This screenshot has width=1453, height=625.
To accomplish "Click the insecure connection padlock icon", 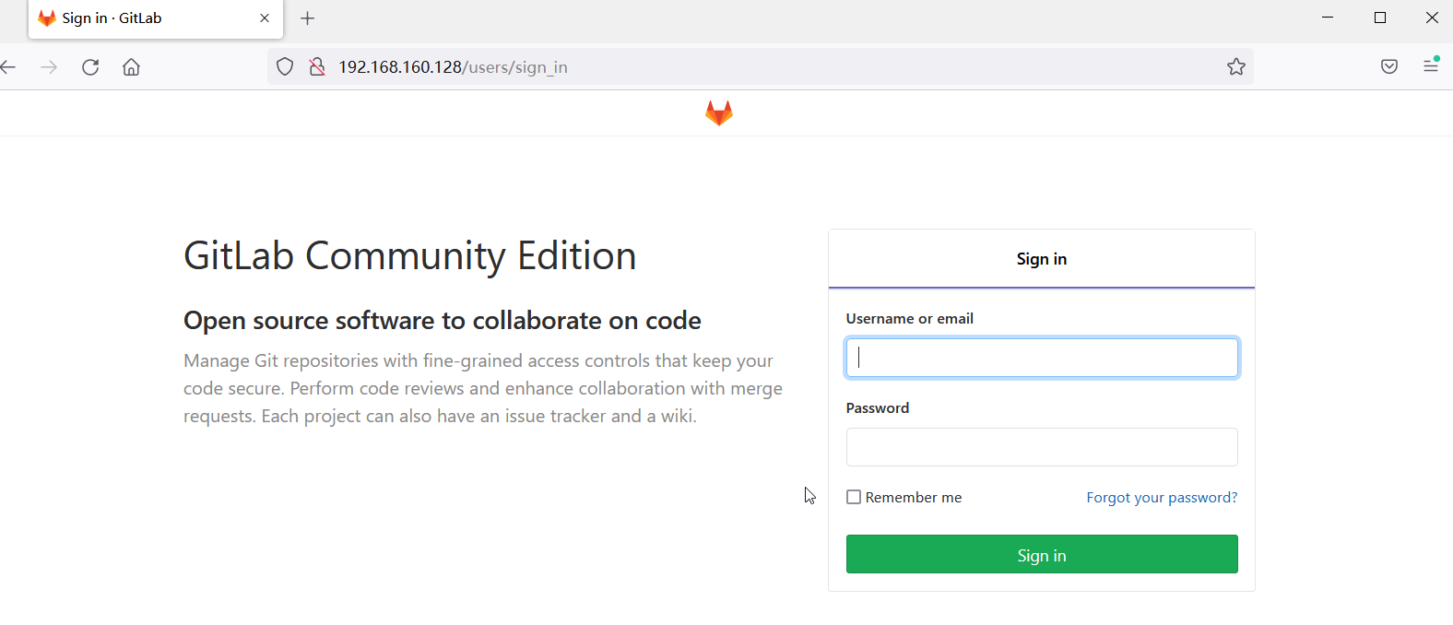I will pos(317,67).
